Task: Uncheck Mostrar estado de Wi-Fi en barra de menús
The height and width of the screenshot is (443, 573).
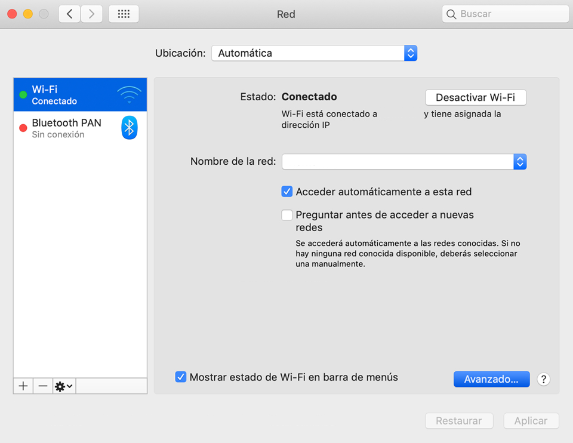Action: click(181, 377)
